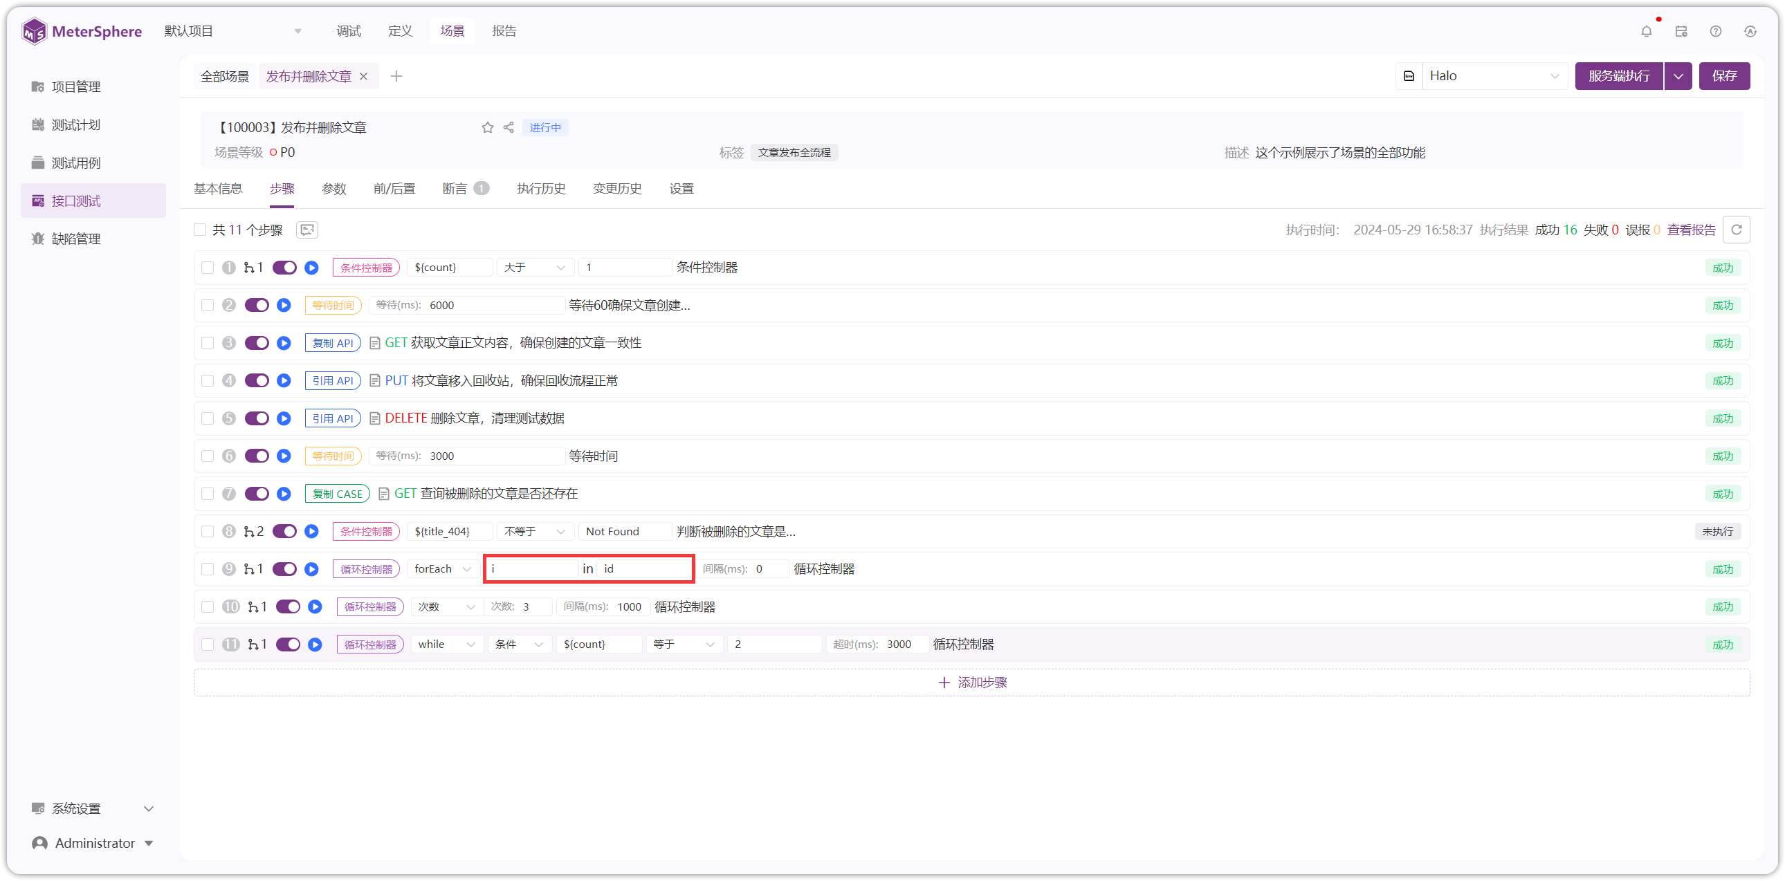This screenshot has width=1785, height=881.
Task: Run the DELETE 删除文章 step play icon
Action: 284,419
